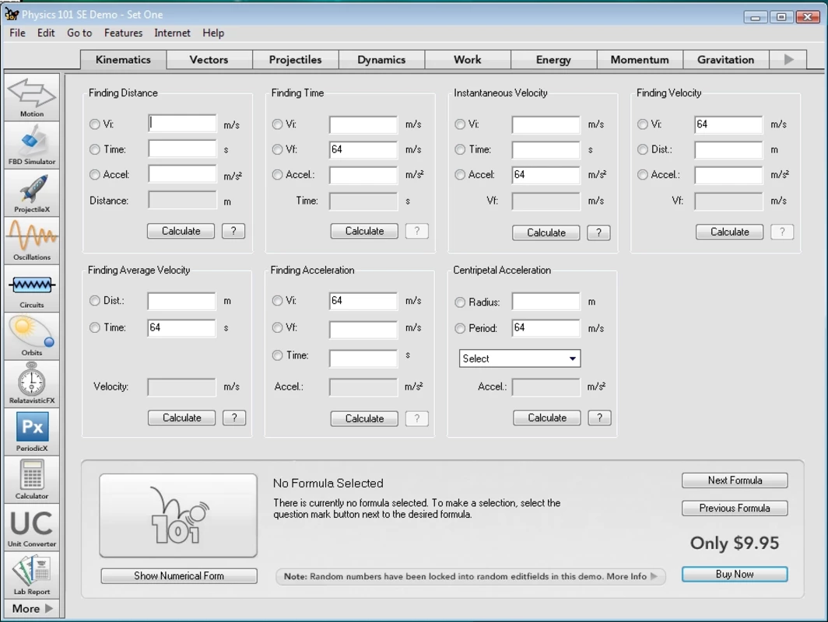Image resolution: width=828 pixels, height=622 pixels.
Task: Click the Vi input in Finding Distance
Action: (x=182, y=124)
